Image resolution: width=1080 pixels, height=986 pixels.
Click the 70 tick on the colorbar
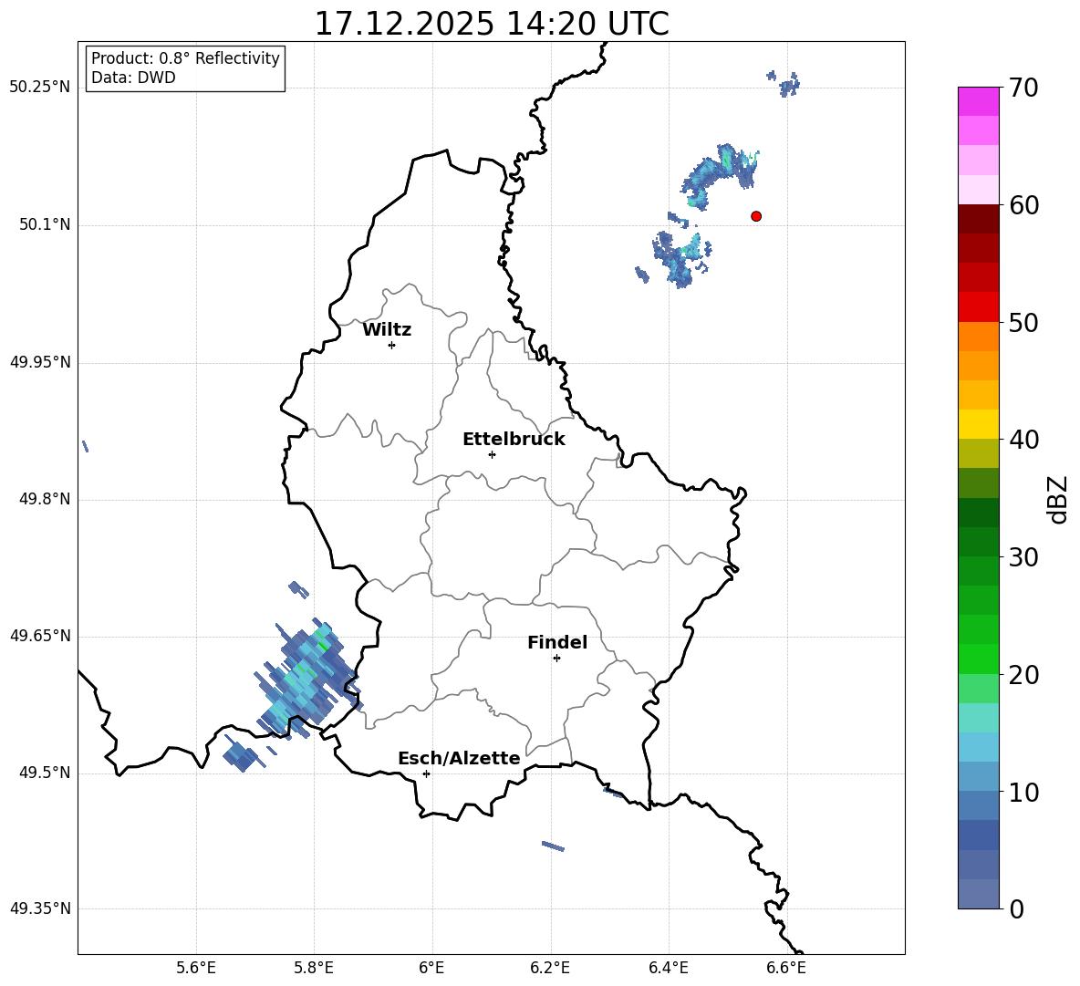1023,88
